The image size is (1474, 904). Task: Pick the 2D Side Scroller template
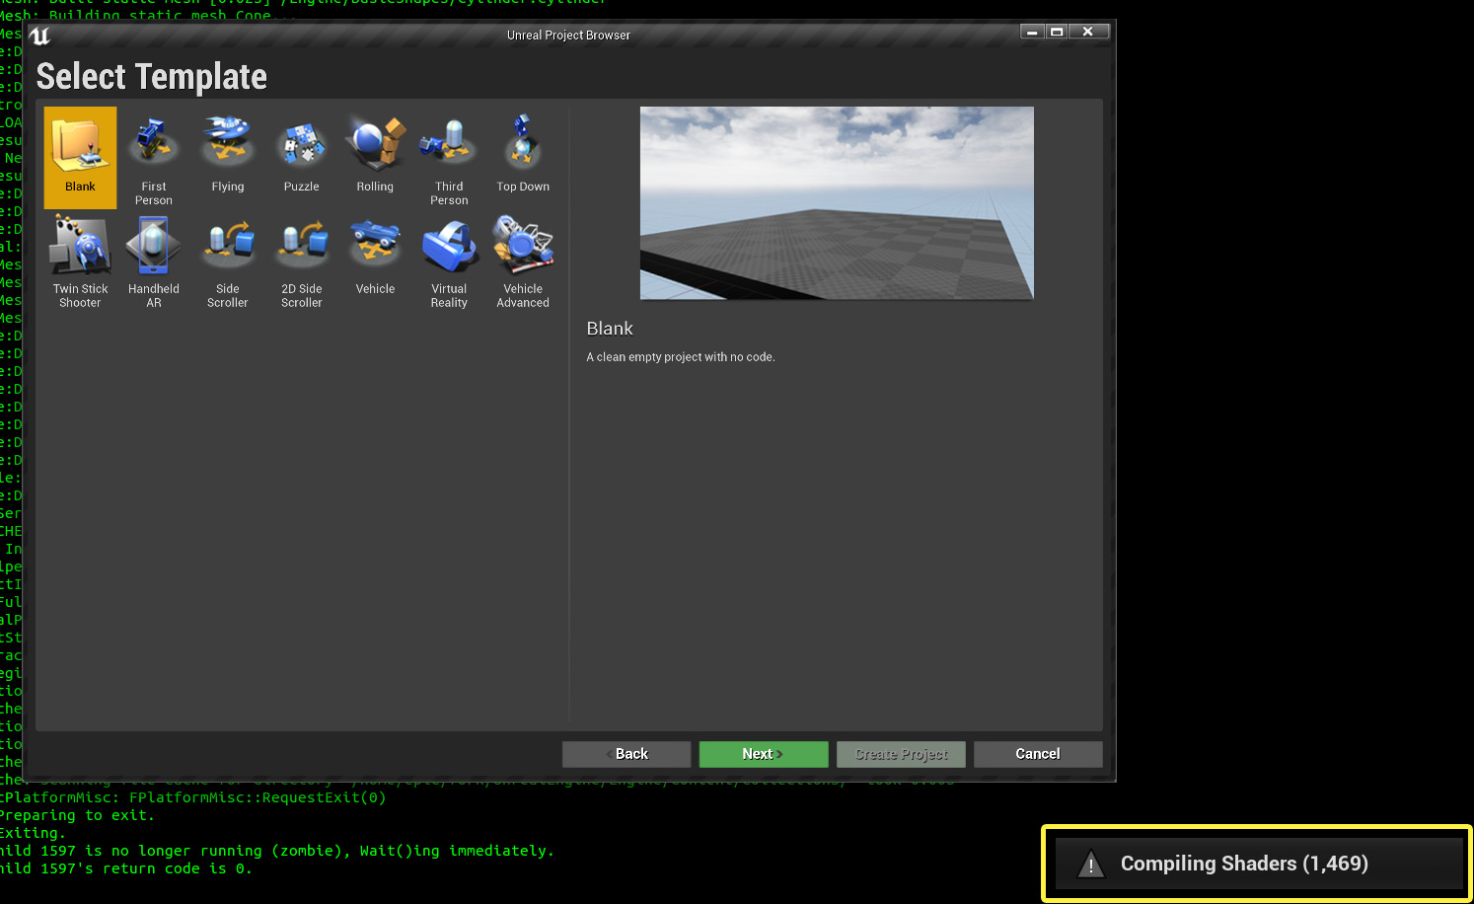(x=301, y=257)
